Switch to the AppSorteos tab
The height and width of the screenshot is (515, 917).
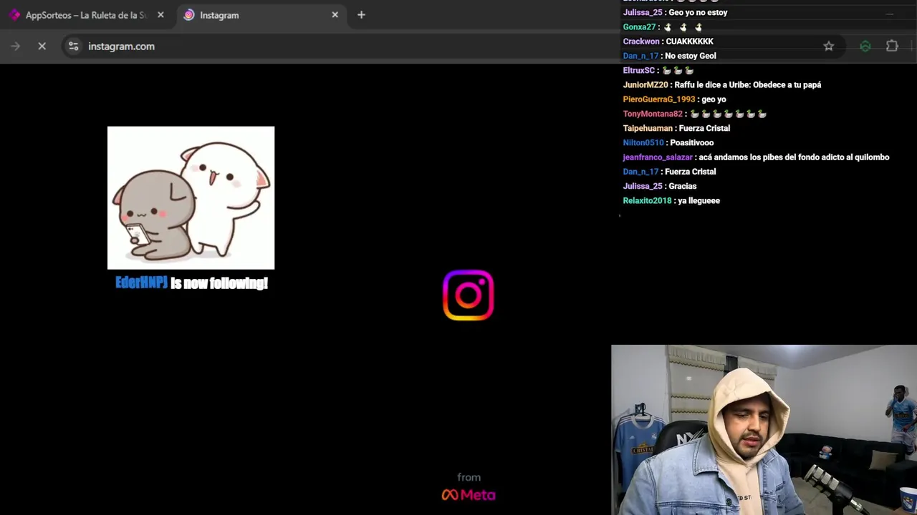[x=86, y=15]
